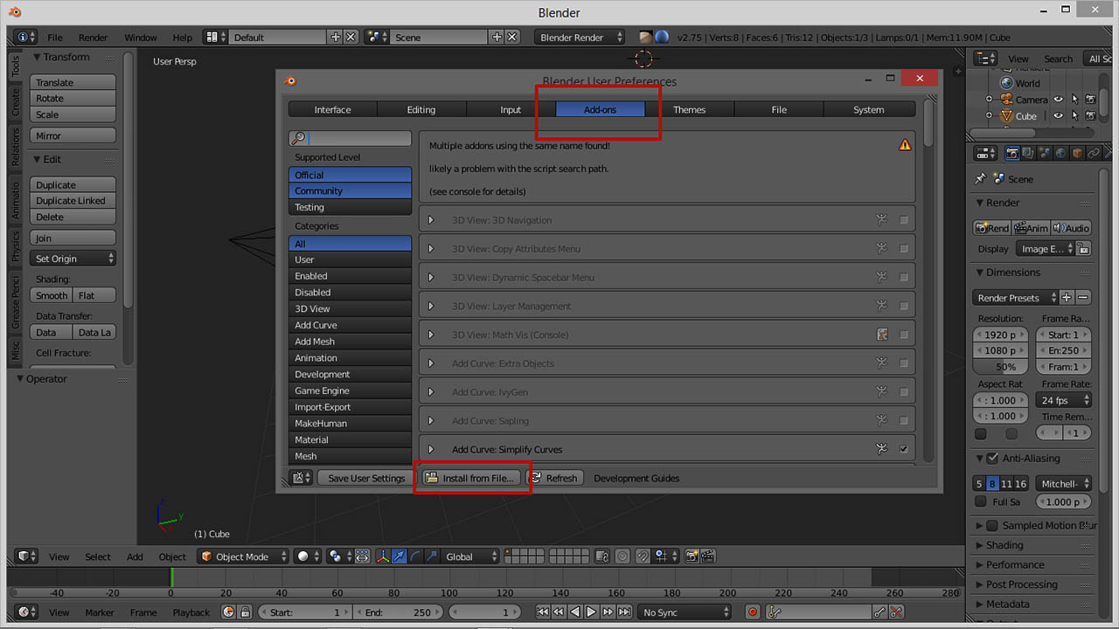1119x629 pixels.
Task: Open the Object Mode dropdown
Action: point(243,556)
